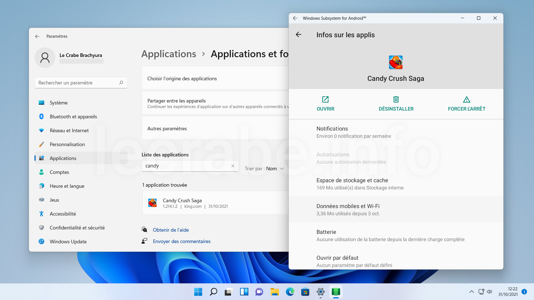The image size is (534, 300).
Task: Open Batterie details
Action: [396, 236]
